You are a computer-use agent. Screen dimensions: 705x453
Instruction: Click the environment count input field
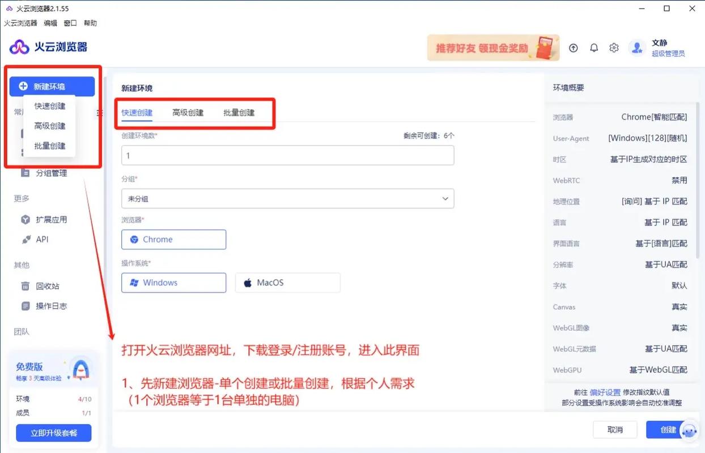click(287, 155)
